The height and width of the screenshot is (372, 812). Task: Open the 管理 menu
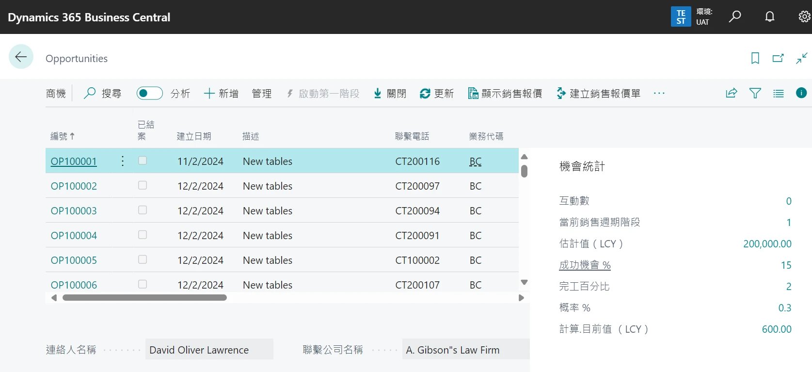click(262, 93)
